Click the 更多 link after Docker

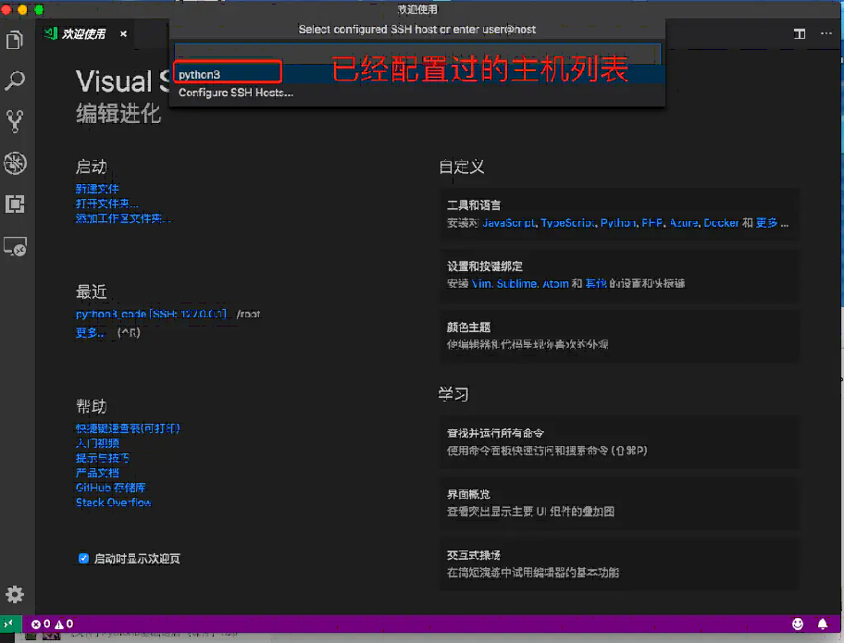click(766, 223)
